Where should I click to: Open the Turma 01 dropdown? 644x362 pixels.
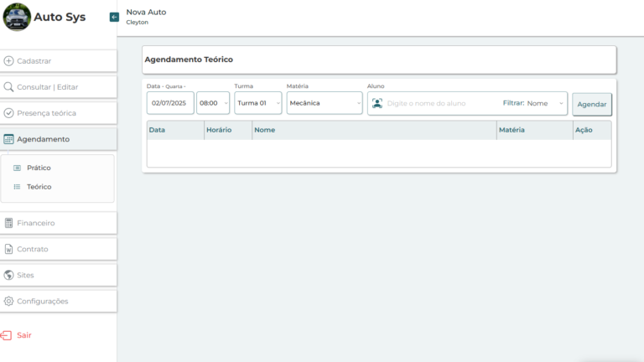click(x=257, y=103)
